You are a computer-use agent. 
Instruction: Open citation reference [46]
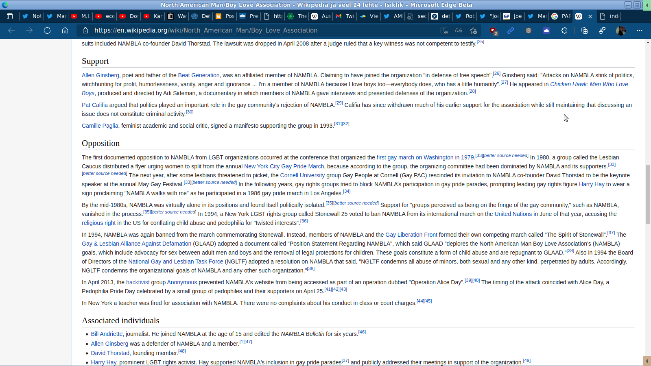click(x=362, y=332)
